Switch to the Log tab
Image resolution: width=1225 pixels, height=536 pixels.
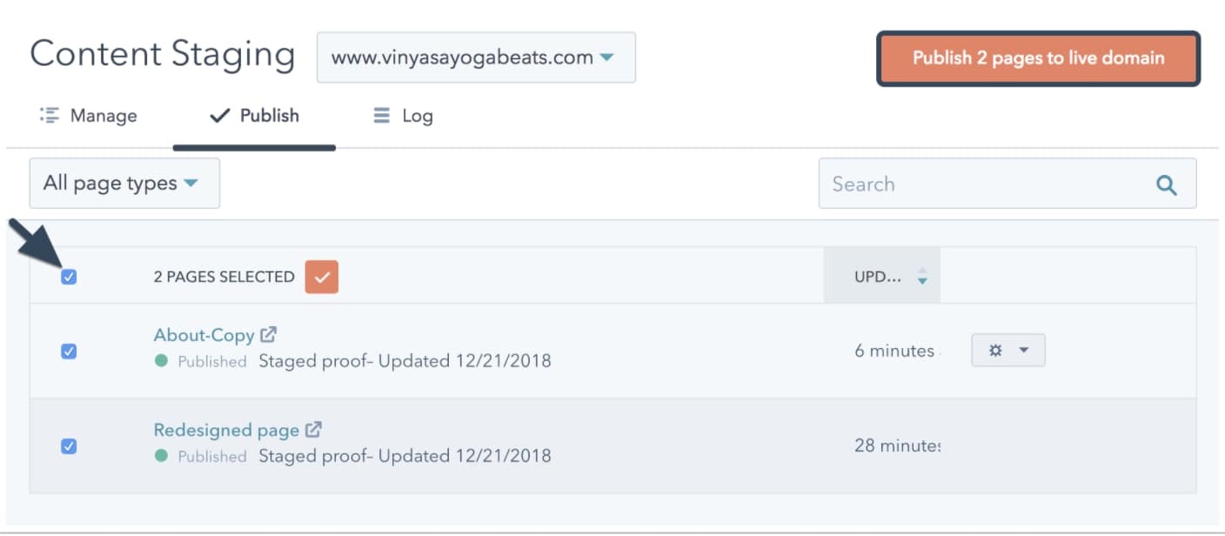coord(417,116)
